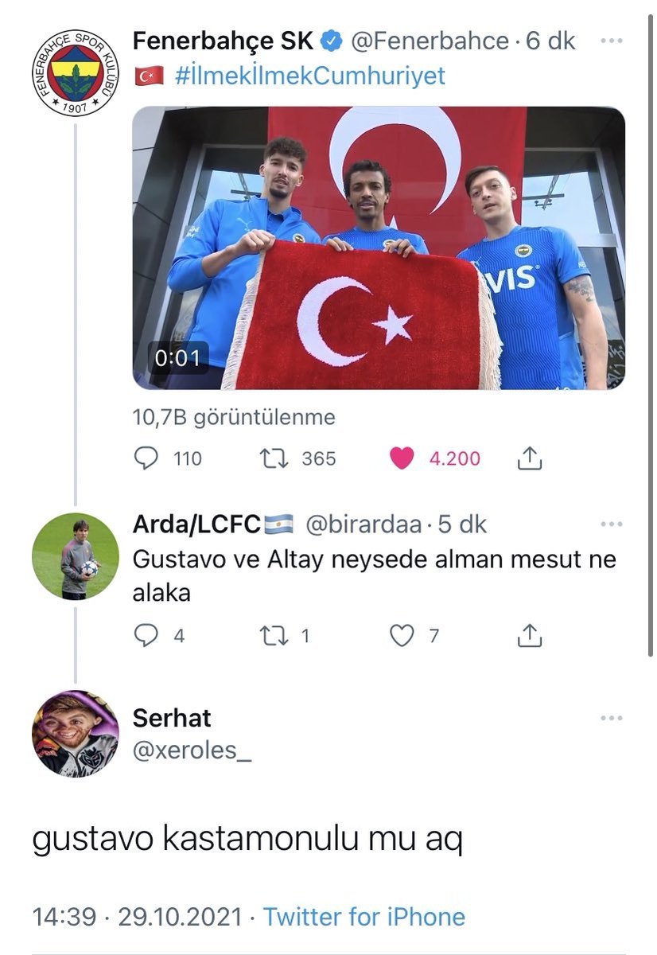
Task: Open Arda/LCFC profile picture
Action: coord(76,556)
